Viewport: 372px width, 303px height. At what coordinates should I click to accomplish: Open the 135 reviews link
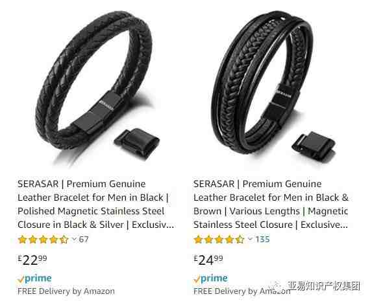click(263, 239)
